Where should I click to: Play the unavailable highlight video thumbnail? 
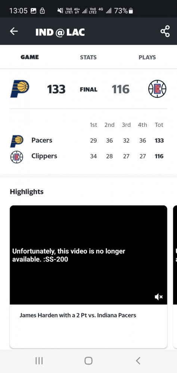pyautogui.click(x=88, y=255)
